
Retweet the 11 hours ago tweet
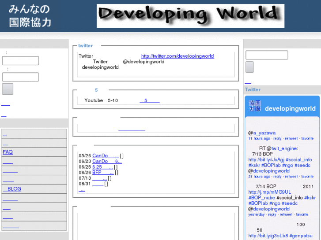tap(291, 138)
